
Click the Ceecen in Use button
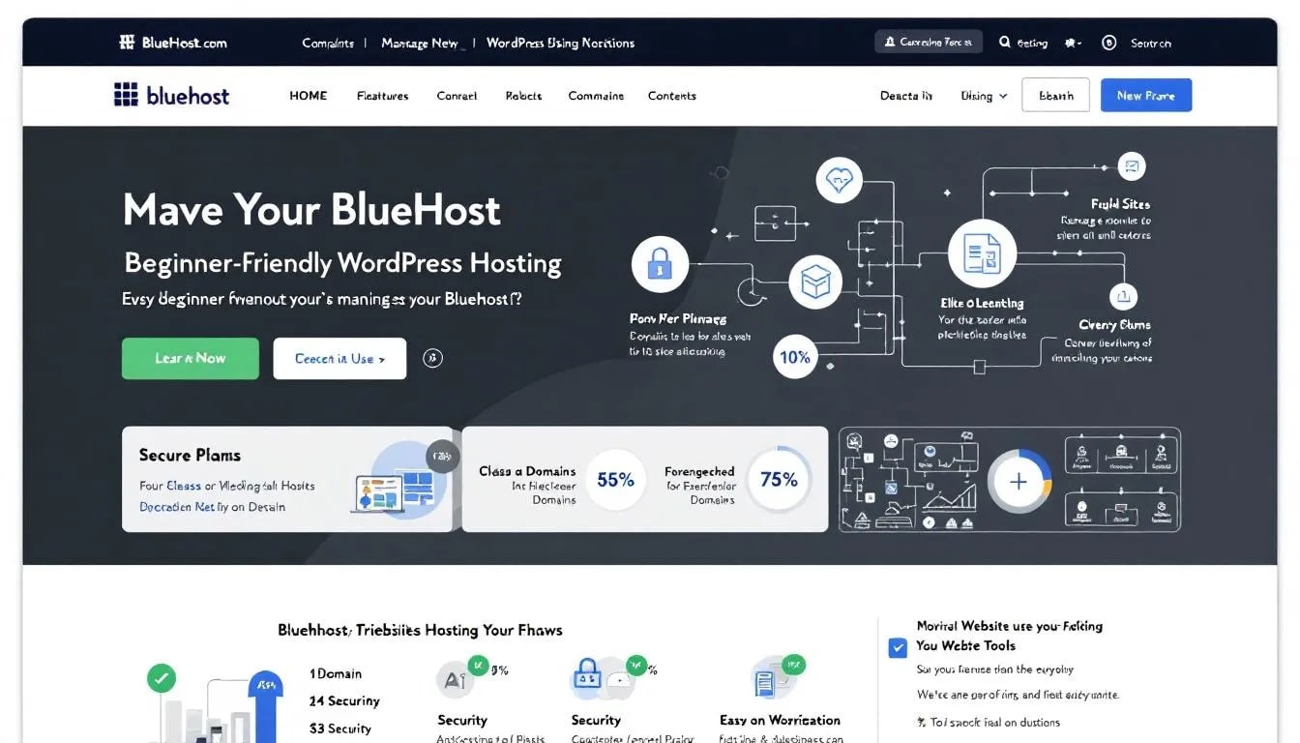(x=340, y=358)
